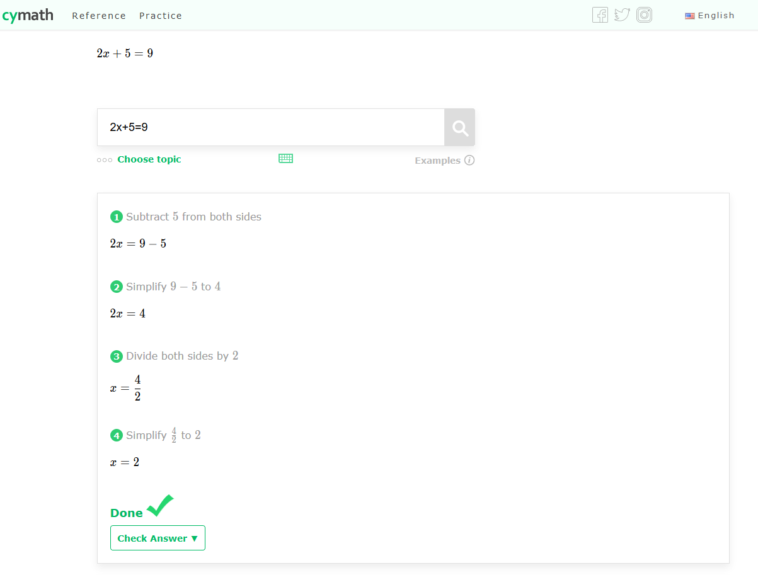
Task: Click step 4 green number badge
Action: (117, 435)
